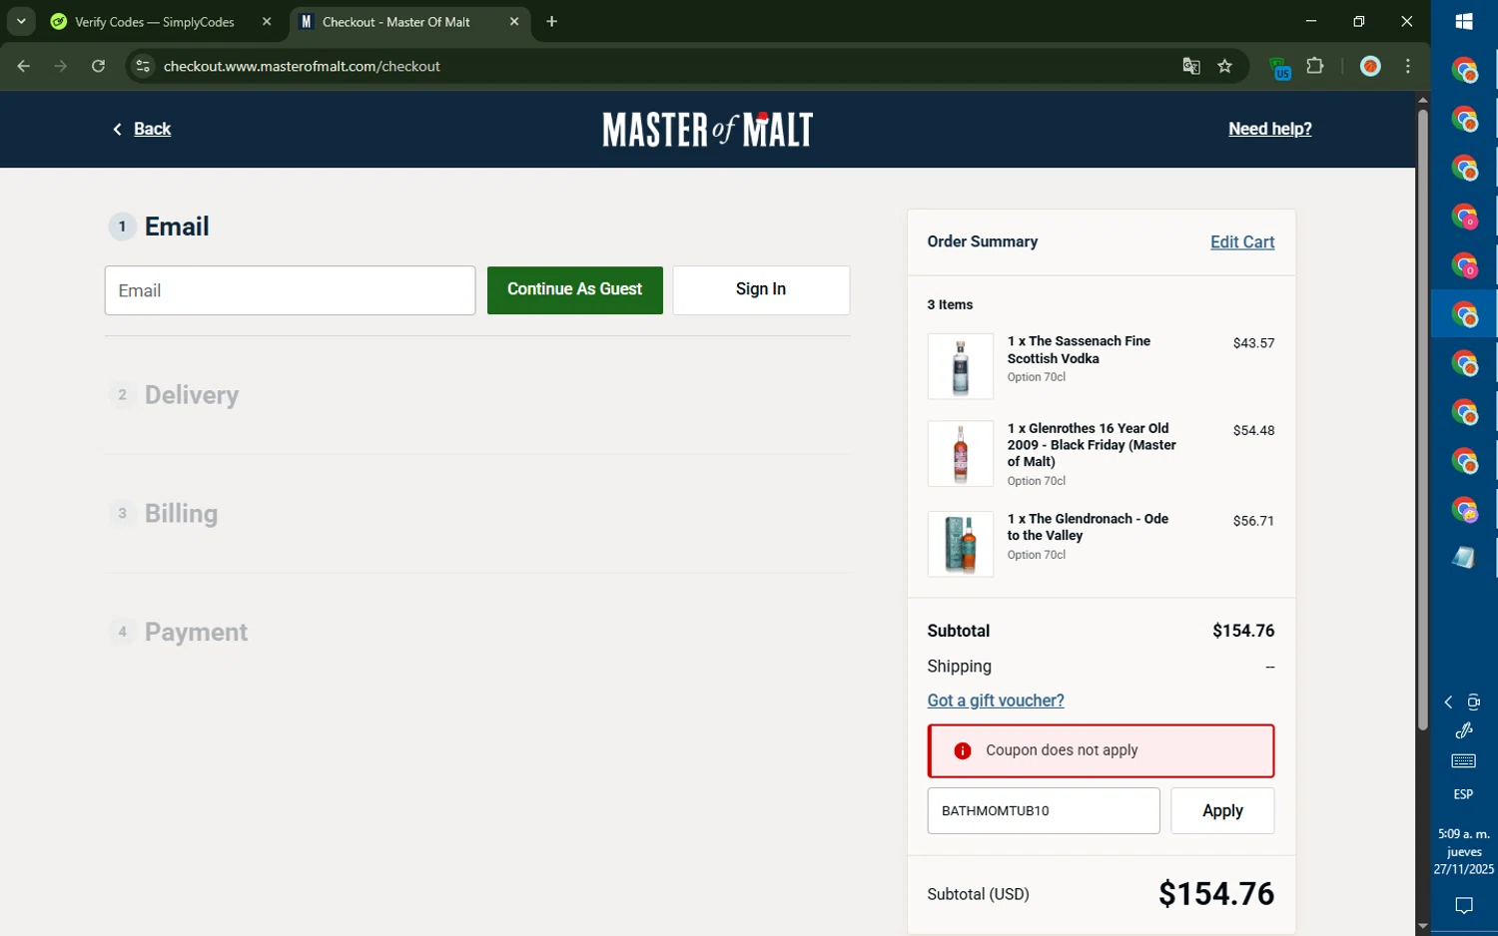Open the Chrome profile avatar
The width and height of the screenshot is (1498, 936).
coord(1370,67)
